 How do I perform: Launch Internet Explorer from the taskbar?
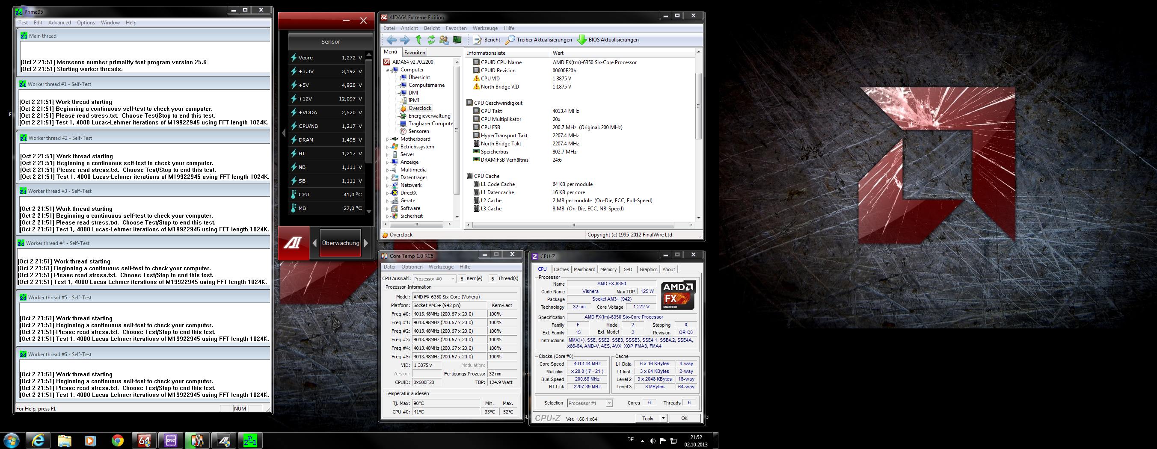tap(38, 440)
